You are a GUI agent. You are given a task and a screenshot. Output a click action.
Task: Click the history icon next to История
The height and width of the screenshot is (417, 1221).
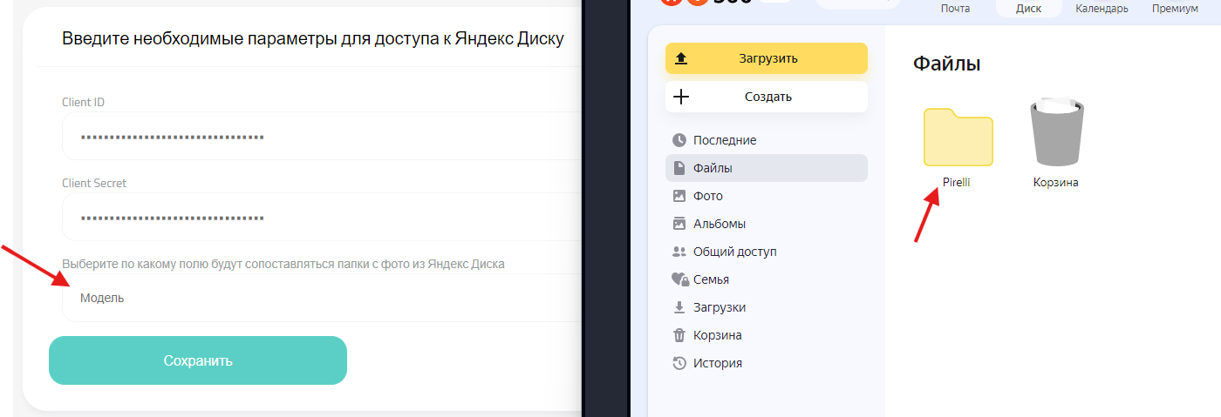point(679,363)
